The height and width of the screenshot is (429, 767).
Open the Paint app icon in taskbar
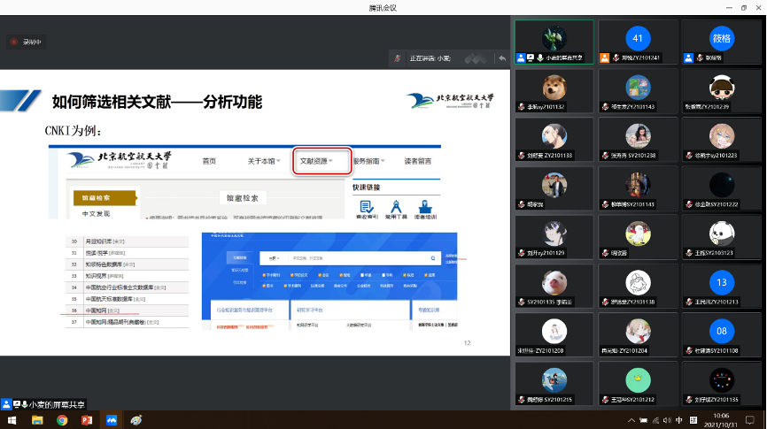point(136,420)
